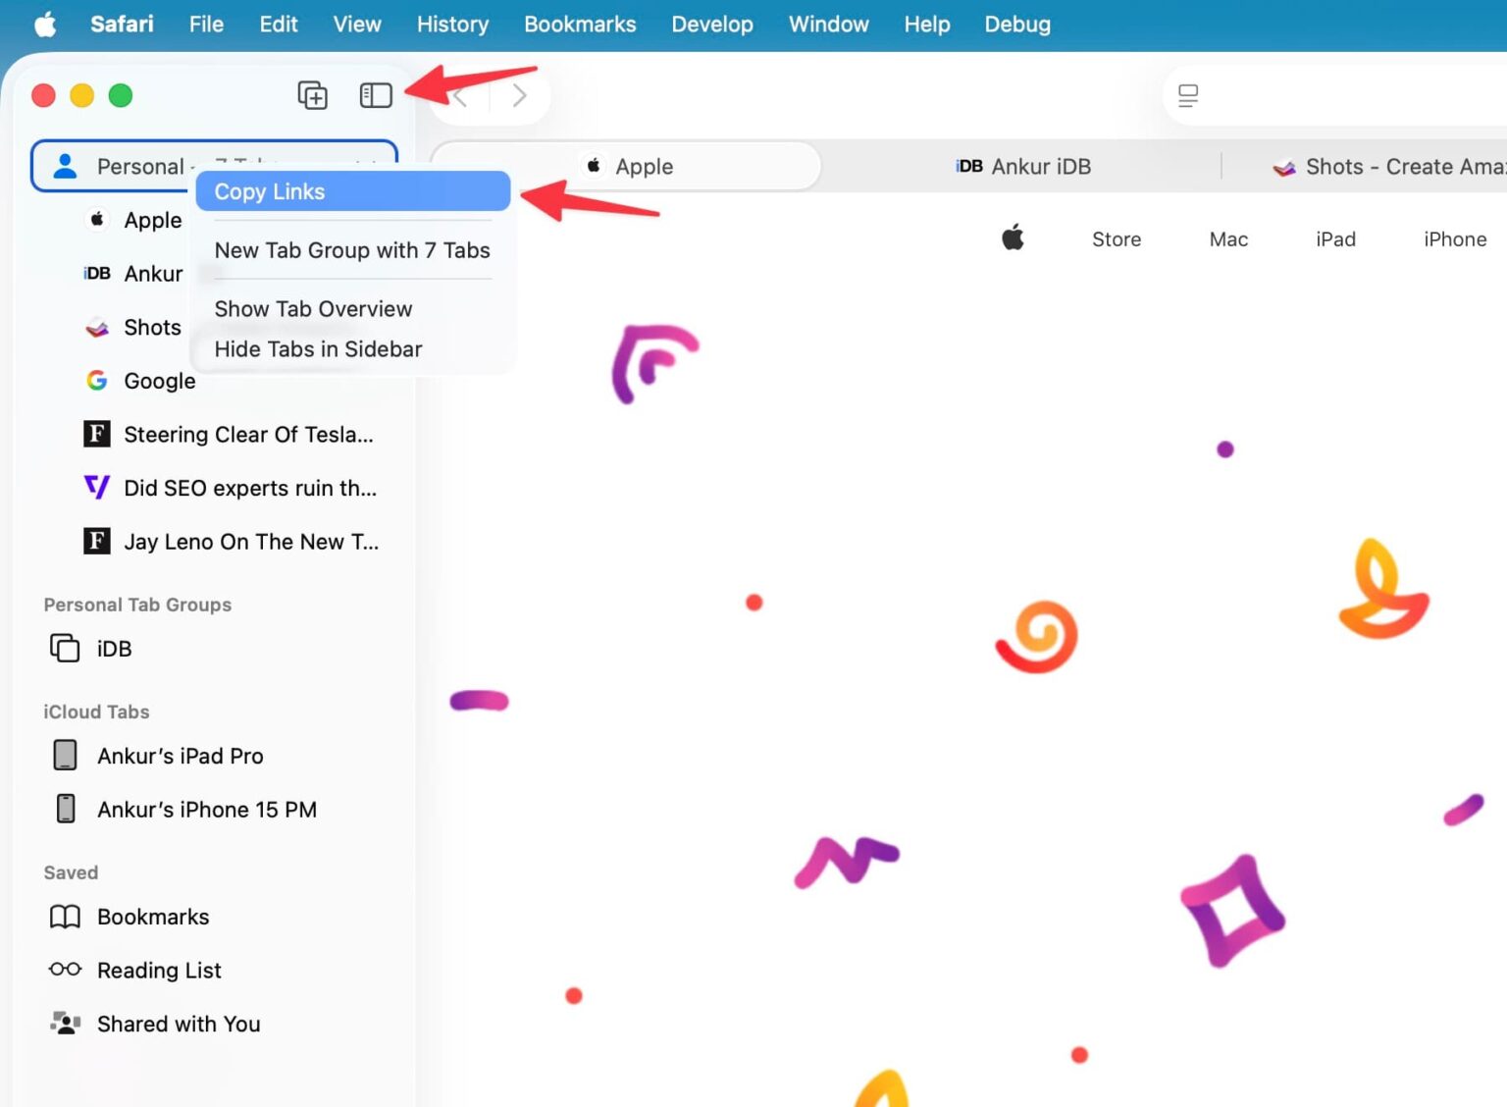Click the Store link on Apple page
The image size is (1507, 1107).
(x=1116, y=239)
